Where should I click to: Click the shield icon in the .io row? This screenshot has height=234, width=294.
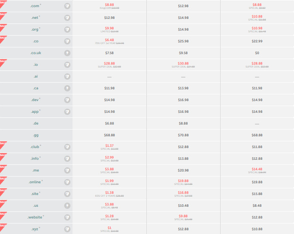tap(67, 65)
